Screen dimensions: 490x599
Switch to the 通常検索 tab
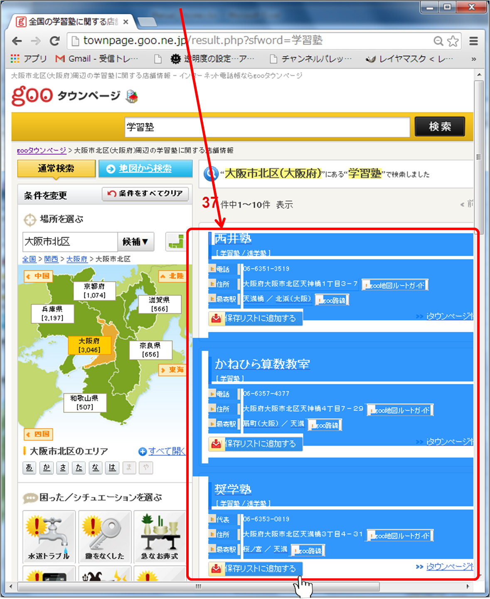point(56,168)
